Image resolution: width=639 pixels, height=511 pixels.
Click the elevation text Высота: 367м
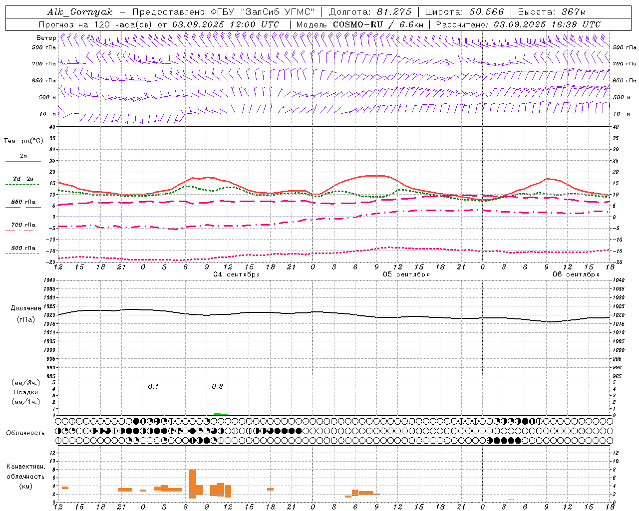[552, 12]
